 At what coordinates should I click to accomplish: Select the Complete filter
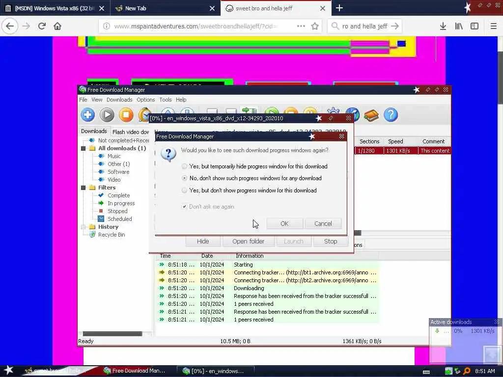click(119, 195)
